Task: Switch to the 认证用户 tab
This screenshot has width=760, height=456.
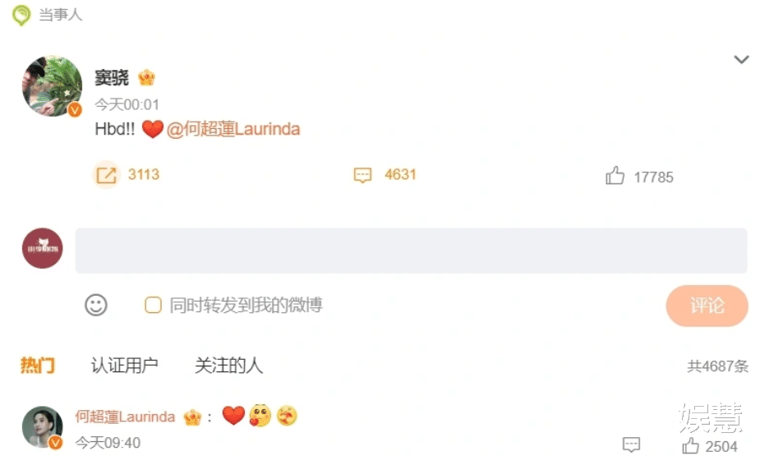Action: pyautogui.click(x=125, y=366)
